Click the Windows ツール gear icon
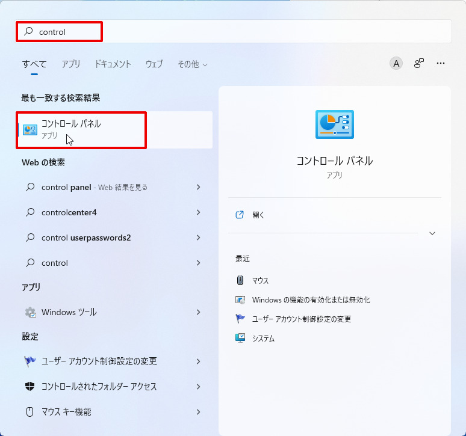466x436 pixels. click(30, 312)
